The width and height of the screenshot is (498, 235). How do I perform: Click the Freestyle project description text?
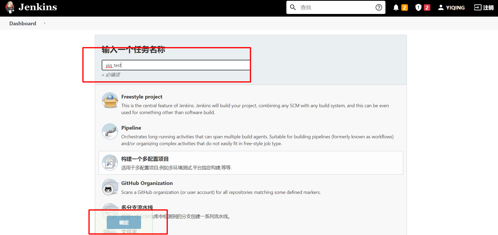[255, 109]
